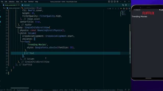Stop debugging with the red square

pyautogui.click(x=127, y=9)
